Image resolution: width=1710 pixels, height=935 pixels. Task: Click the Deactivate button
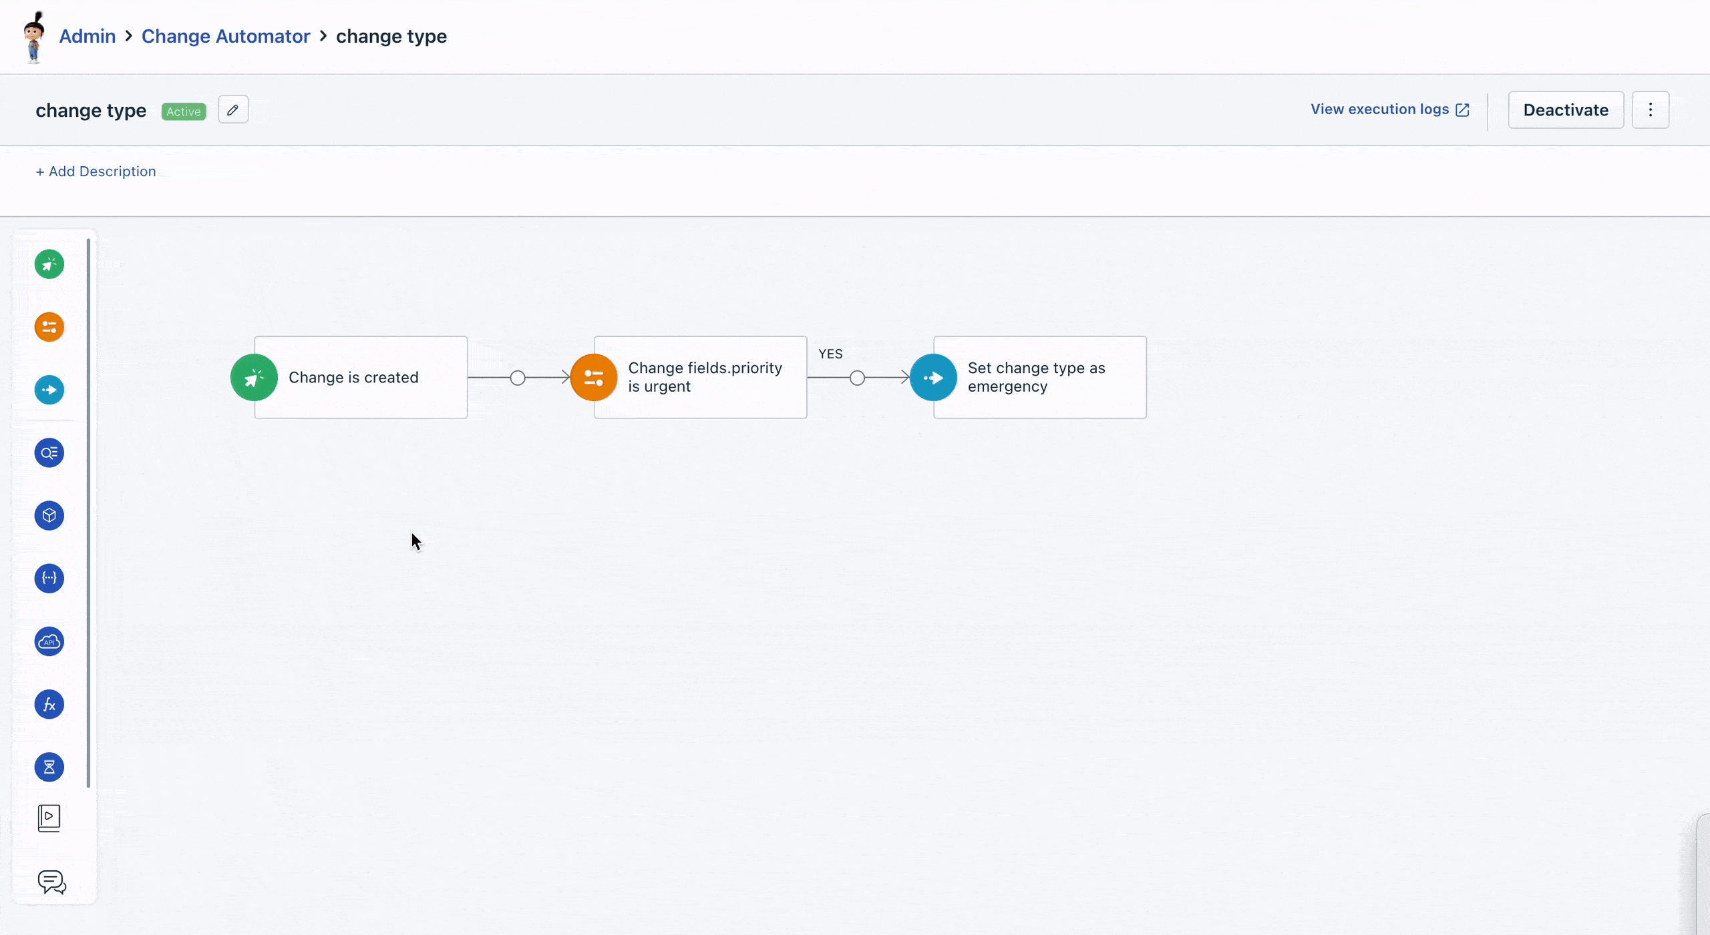pos(1566,110)
